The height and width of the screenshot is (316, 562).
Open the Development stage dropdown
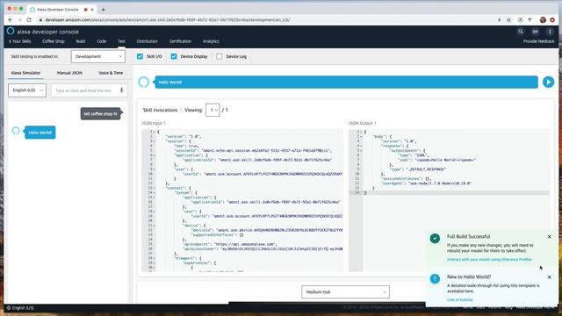[97, 56]
